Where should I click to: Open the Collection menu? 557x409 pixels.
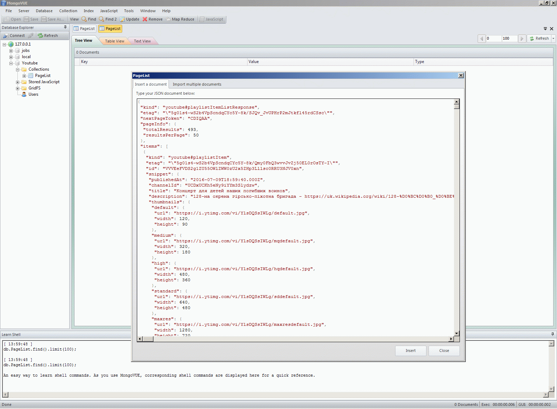[68, 11]
